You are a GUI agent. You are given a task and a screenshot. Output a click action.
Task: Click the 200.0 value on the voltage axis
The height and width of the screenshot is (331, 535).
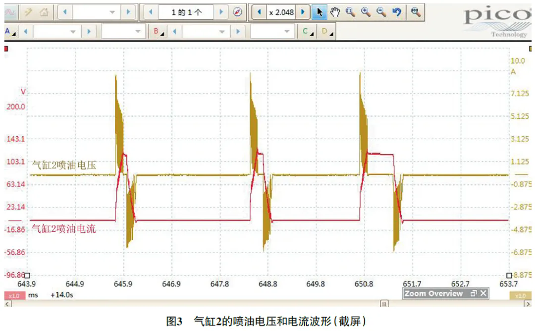click(16, 107)
